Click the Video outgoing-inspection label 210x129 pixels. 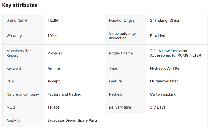[123, 36]
